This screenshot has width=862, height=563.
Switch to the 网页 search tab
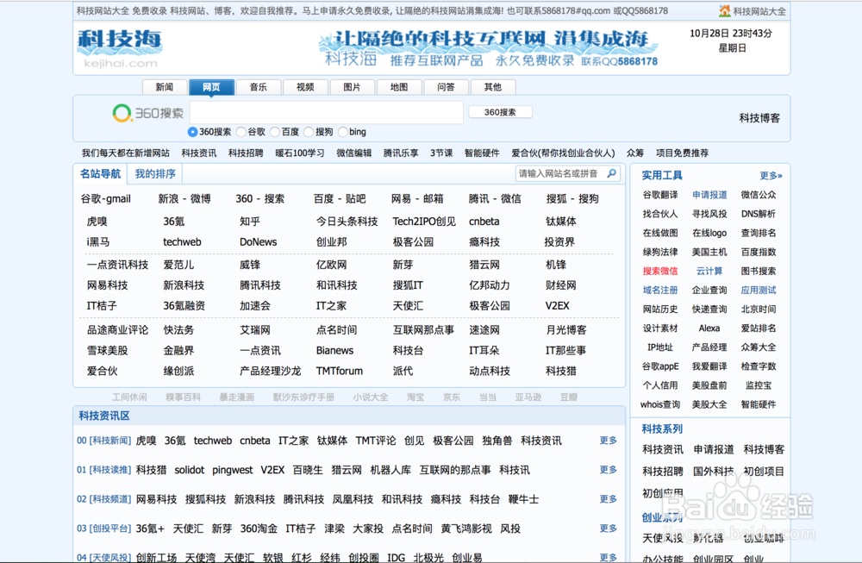[x=211, y=87]
